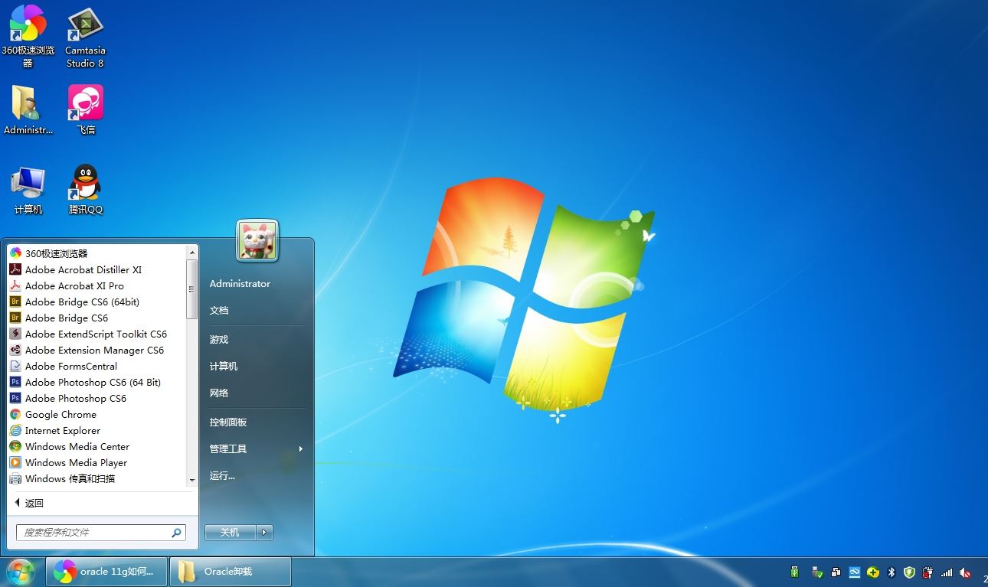Click the Windows 传真和扫描 icon

coord(15,478)
